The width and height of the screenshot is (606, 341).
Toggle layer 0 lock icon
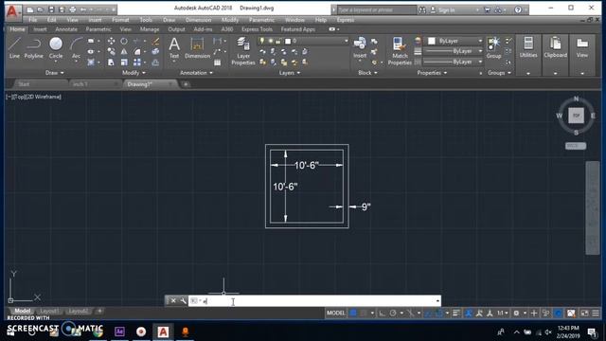[x=278, y=41]
